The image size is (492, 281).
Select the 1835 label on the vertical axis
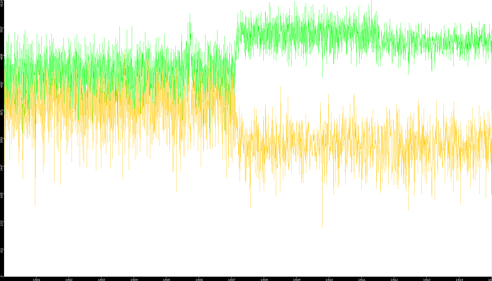pyautogui.click(x=2, y=195)
